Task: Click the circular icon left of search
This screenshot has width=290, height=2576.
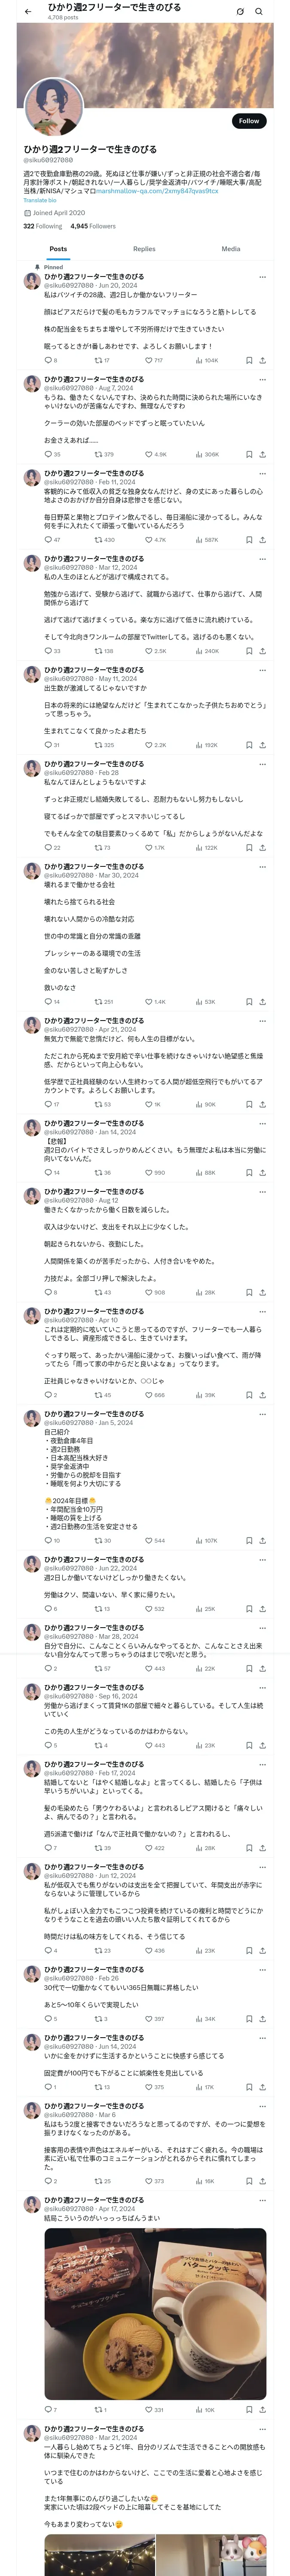Action: click(240, 12)
